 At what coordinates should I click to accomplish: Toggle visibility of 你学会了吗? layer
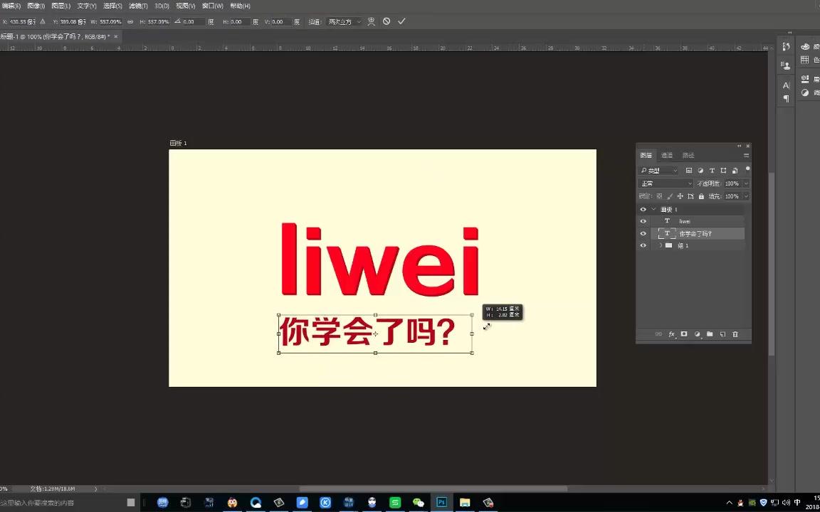pyautogui.click(x=643, y=233)
